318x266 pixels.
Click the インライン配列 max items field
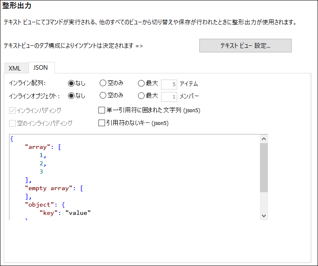[169, 84]
